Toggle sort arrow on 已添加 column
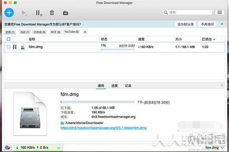The width and height of the screenshot is (229, 152). [x=214, y=39]
